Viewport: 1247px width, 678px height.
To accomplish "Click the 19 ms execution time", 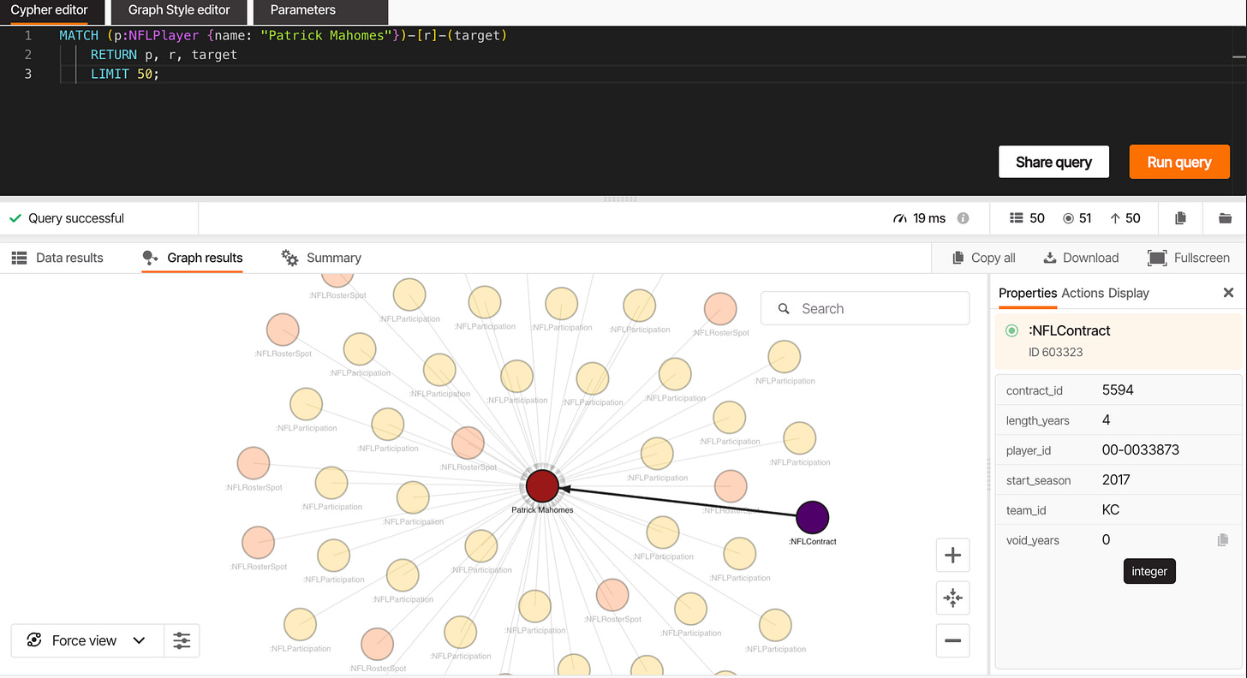I will tap(929, 218).
